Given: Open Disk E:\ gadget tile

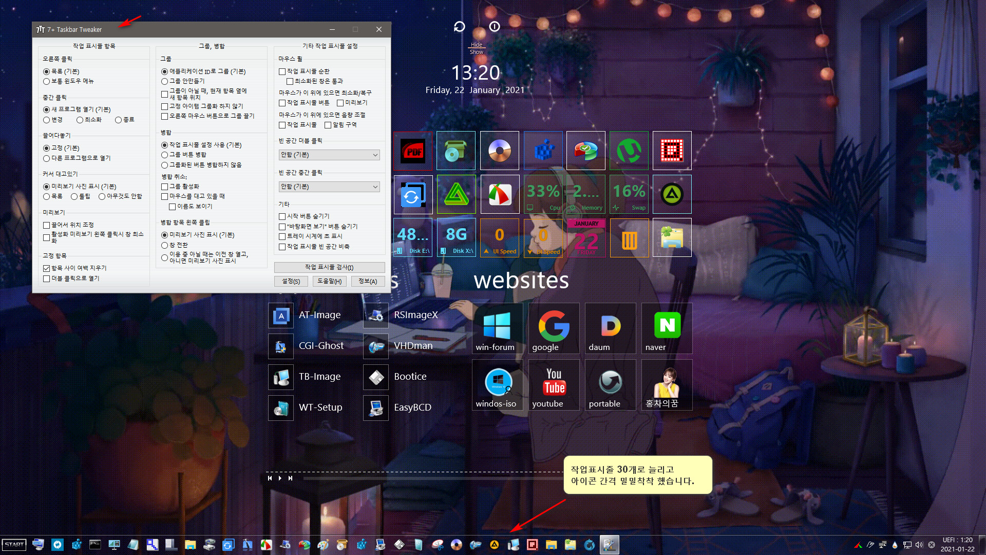Looking at the screenshot, I should click(413, 238).
